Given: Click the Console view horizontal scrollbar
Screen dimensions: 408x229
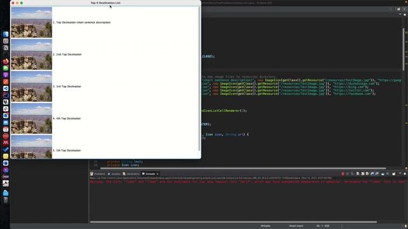Looking at the screenshot, I should click(233, 222).
